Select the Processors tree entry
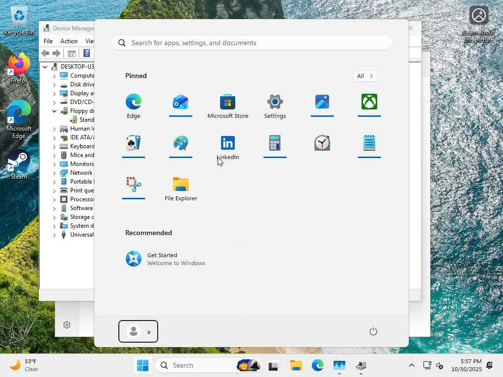Screen dimensions: 503x377 point(77,199)
